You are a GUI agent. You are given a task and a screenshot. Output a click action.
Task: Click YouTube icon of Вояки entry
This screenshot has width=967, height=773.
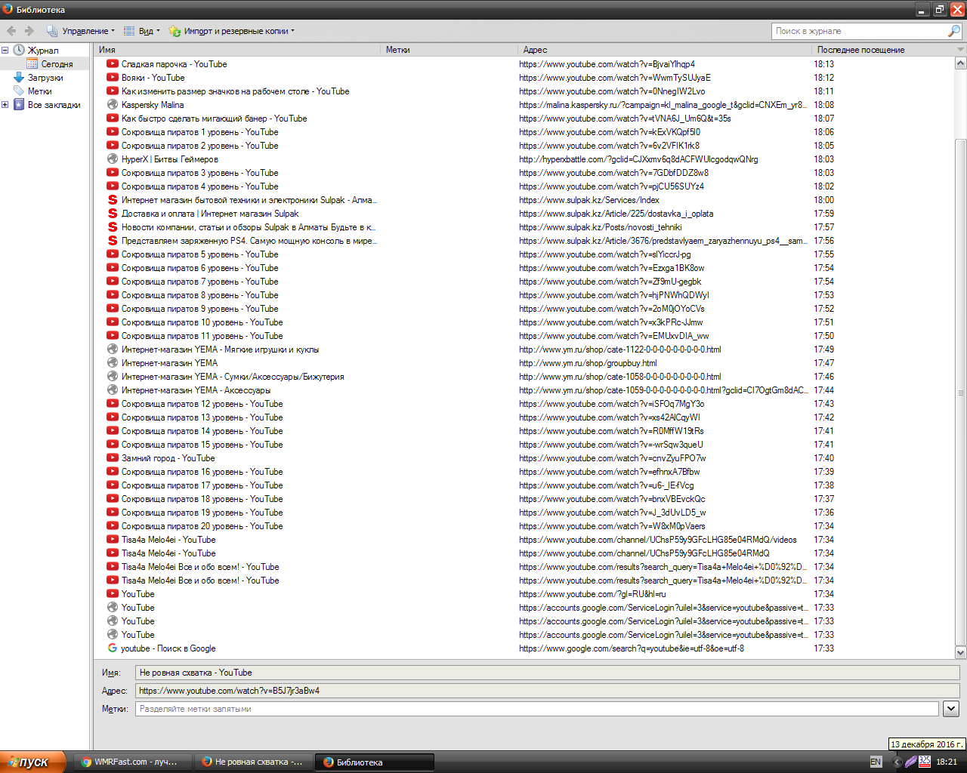[113, 78]
